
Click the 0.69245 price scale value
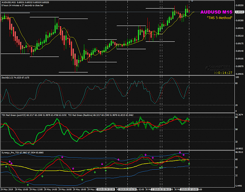coord(240,28)
